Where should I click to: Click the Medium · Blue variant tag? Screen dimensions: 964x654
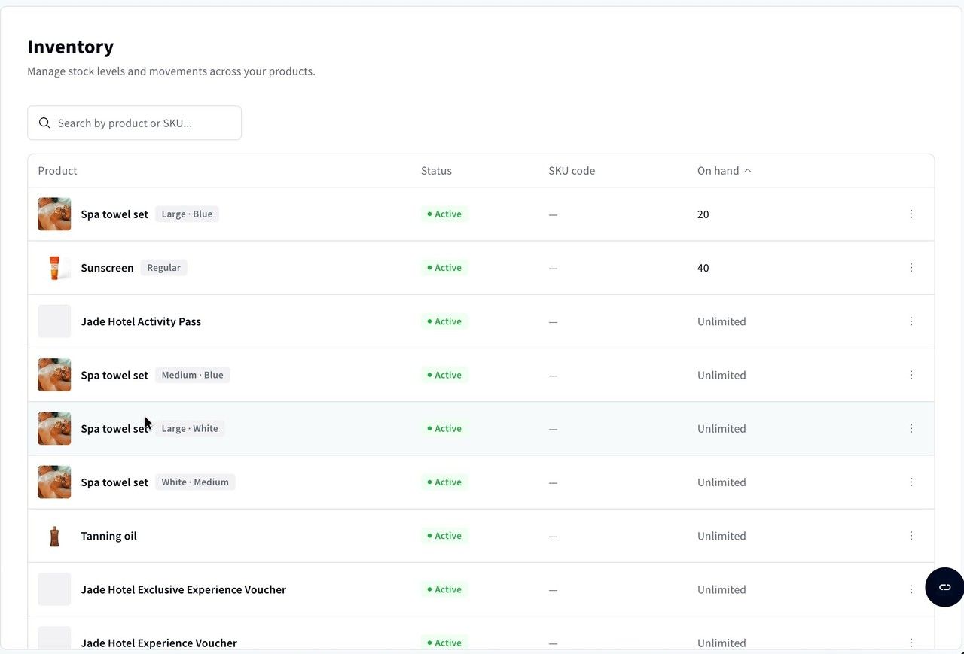[193, 375]
